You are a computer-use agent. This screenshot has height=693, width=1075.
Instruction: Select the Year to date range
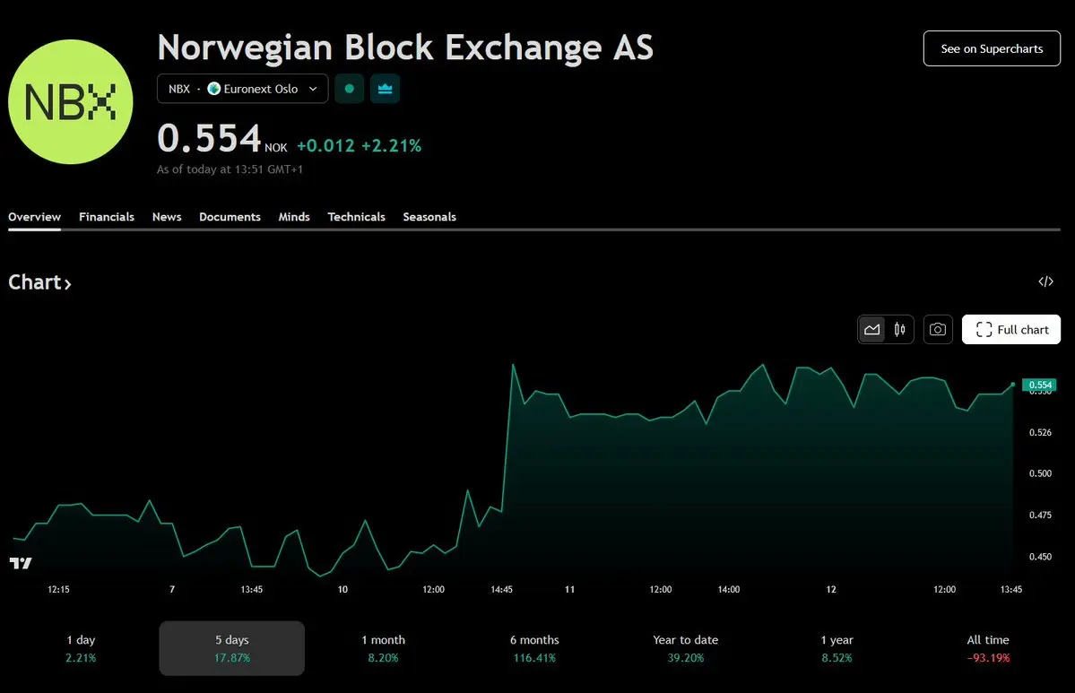[x=686, y=648]
